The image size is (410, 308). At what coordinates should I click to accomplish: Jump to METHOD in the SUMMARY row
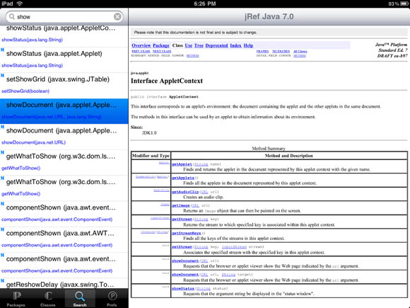click(193, 55)
